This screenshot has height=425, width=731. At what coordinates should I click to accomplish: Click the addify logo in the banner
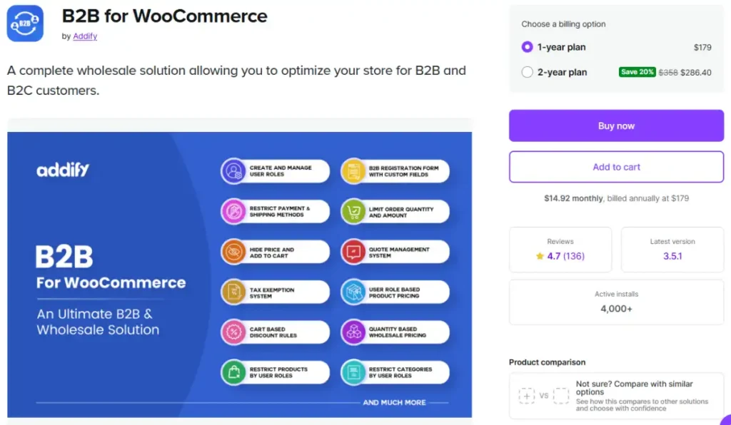tap(63, 170)
